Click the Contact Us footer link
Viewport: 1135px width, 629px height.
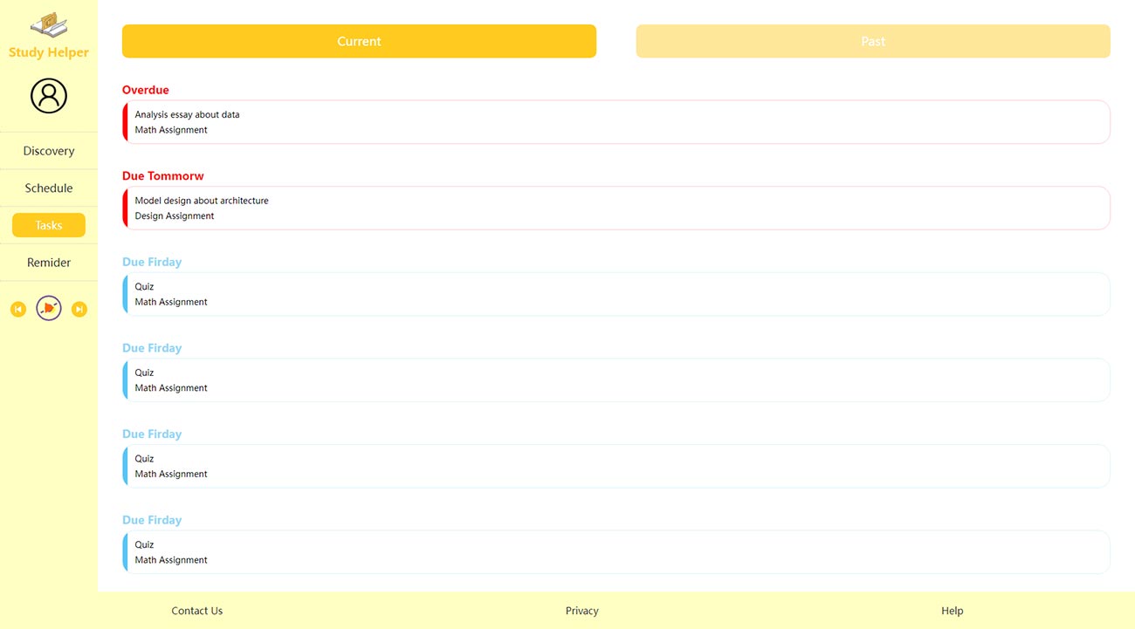(197, 611)
